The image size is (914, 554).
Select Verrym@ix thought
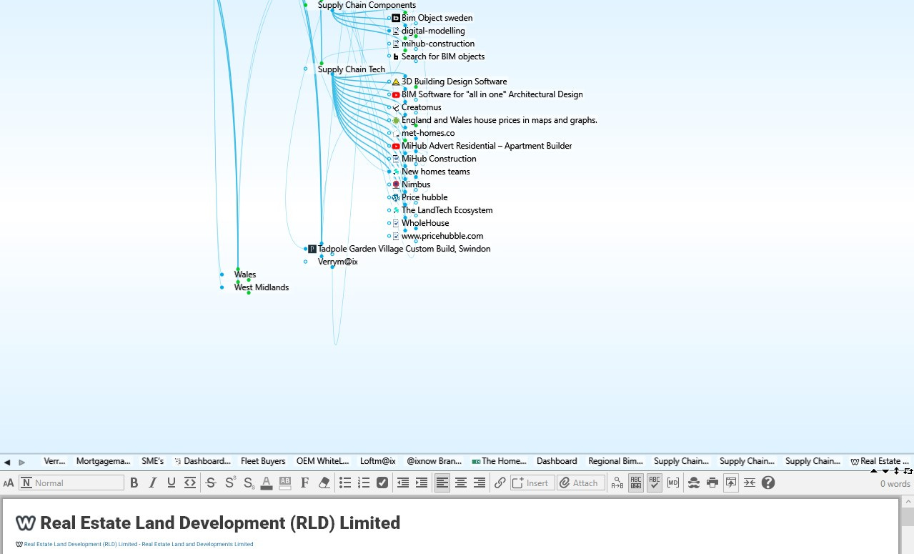[338, 262]
